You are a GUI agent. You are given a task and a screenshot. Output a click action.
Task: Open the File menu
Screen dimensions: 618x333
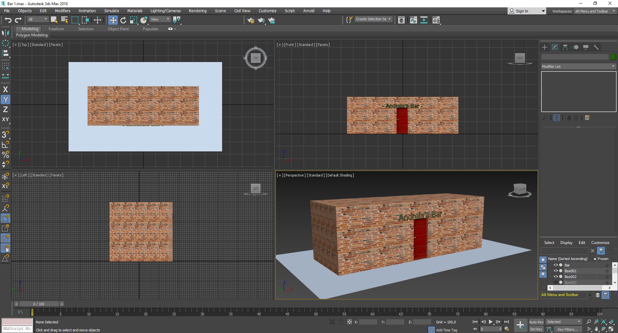7,11
